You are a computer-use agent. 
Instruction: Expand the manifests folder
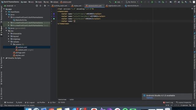coord(6,12)
